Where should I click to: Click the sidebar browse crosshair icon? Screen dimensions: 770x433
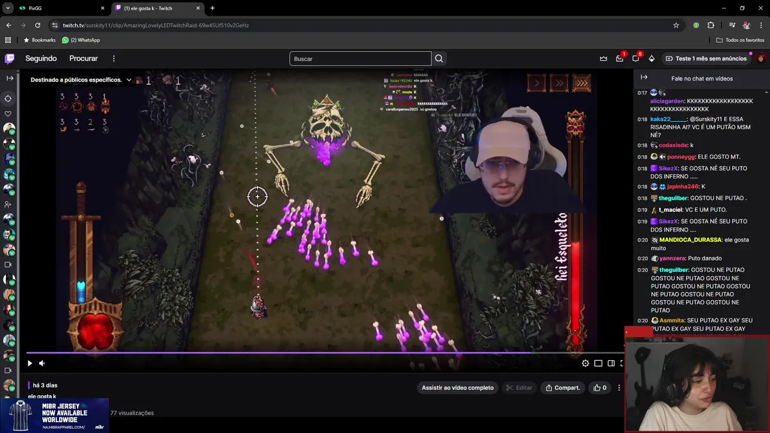[x=8, y=99]
